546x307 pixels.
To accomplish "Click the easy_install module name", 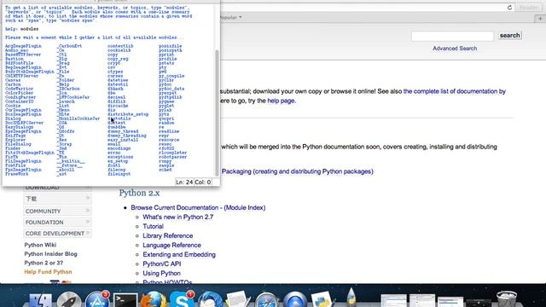I will (123, 140).
